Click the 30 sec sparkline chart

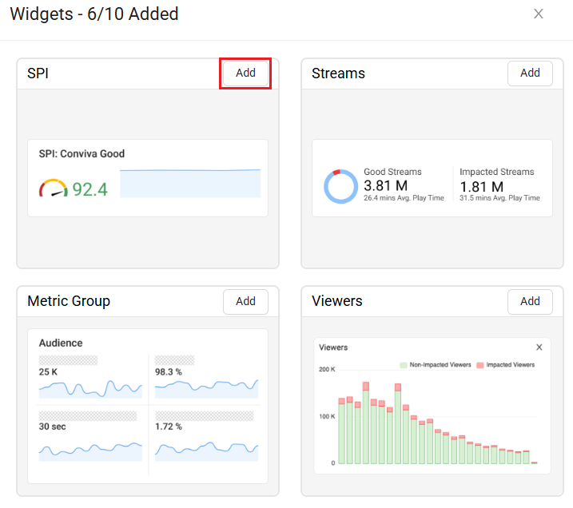90,450
